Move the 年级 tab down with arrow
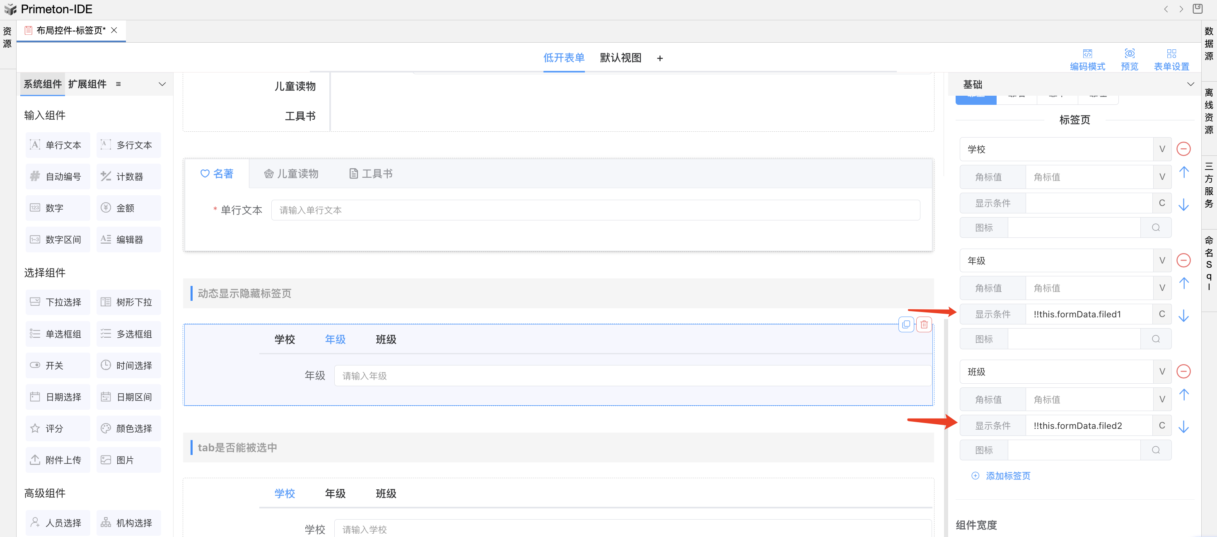The height and width of the screenshot is (537, 1217). coord(1183,316)
